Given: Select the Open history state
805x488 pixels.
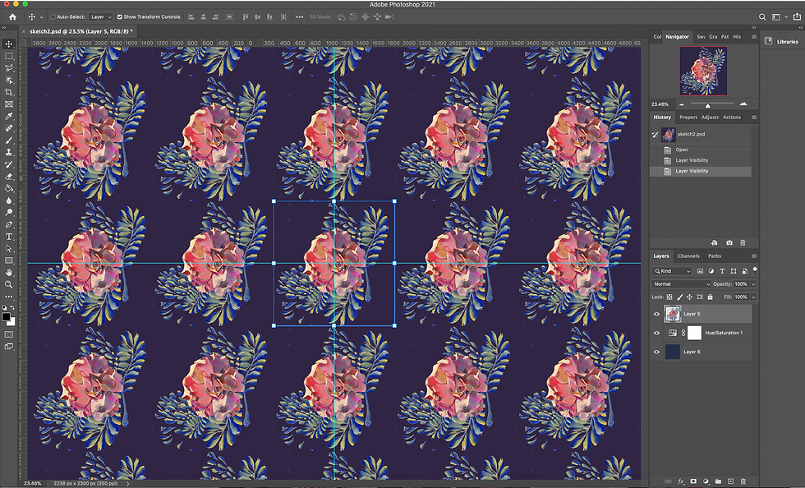Looking at the screenshot, I should click(x=701, y=150).
